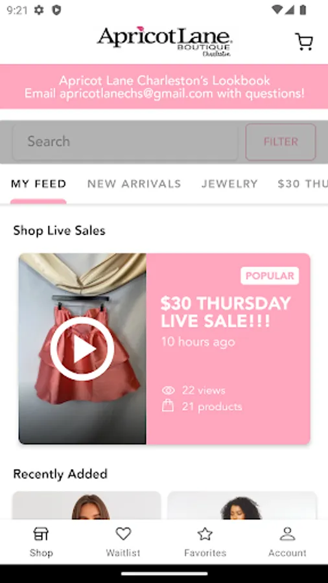Click the Search input field

(x=125, y=142)
